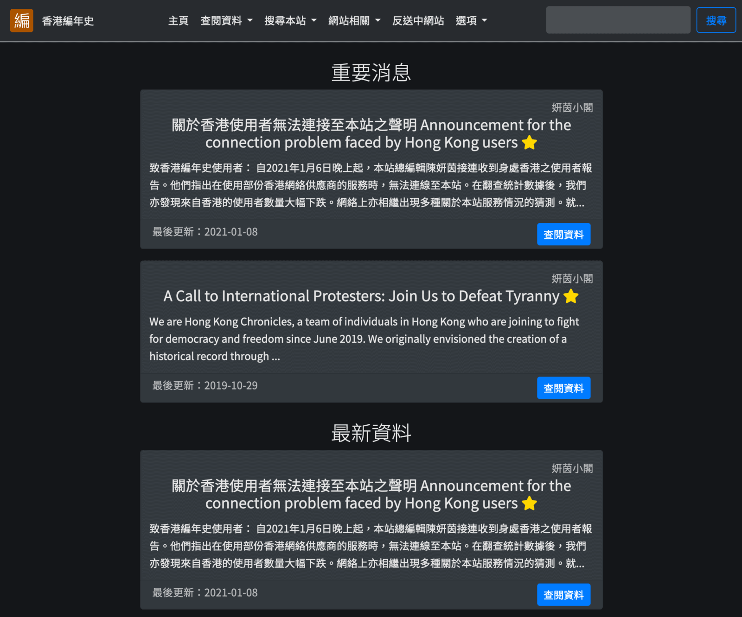Go to 主頁 in navigation bar
Image resolution: width=742 pixels, height=617 pixels.
[x=178, y=20]
